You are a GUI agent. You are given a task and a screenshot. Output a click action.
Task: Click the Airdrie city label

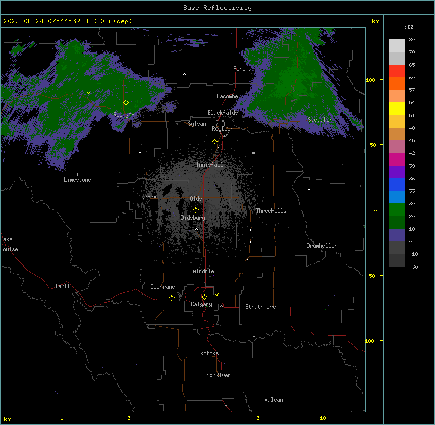[203, 271]
